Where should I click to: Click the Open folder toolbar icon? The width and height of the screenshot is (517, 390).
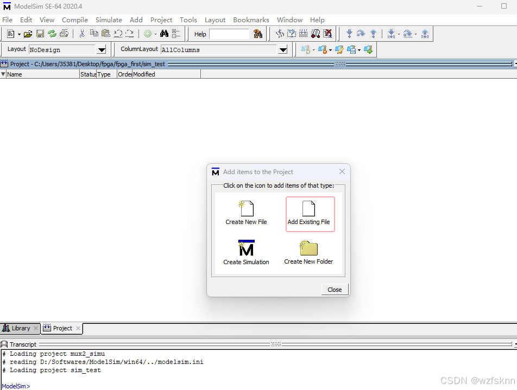(28, 34)
